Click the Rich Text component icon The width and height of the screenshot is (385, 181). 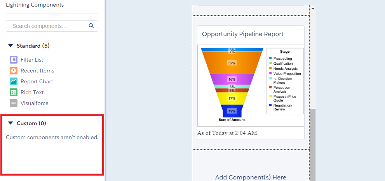point(14,92)
